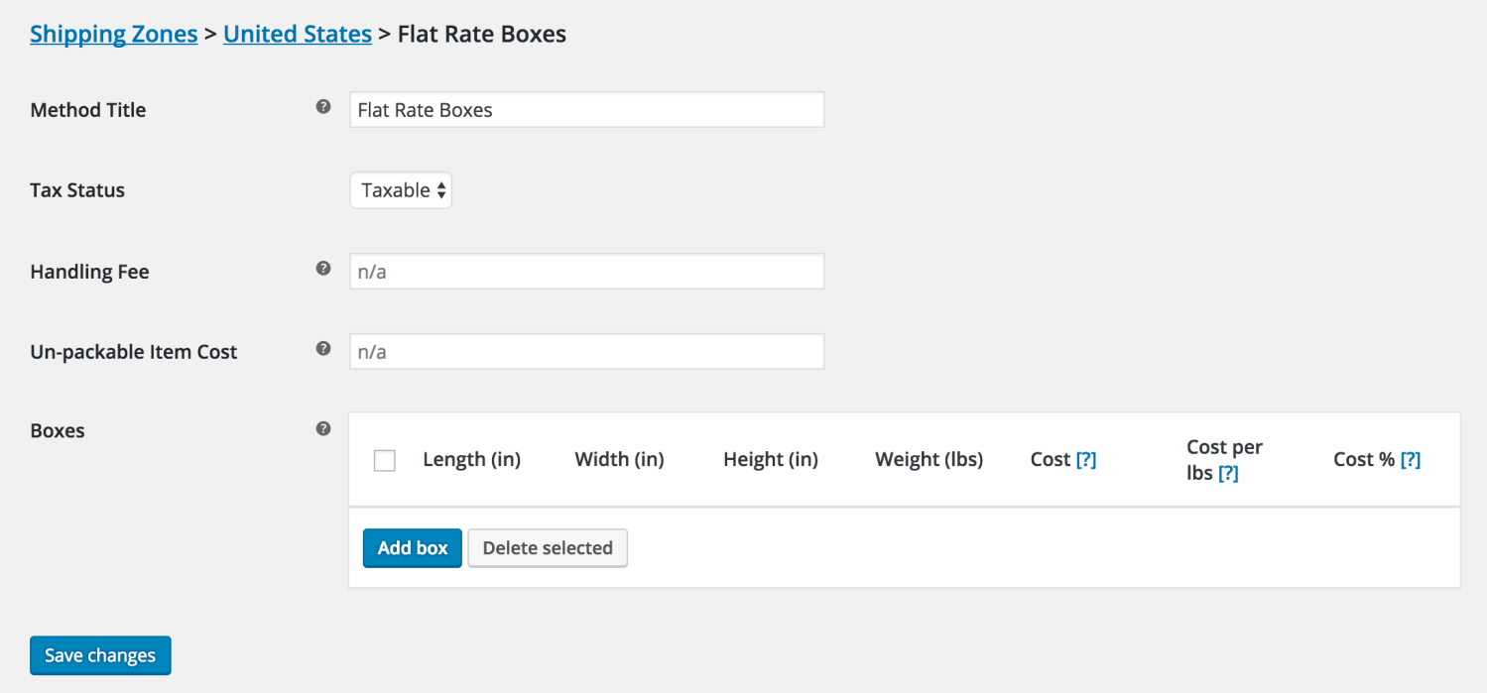Click the Flat Rate Boxes breadcrumb label

coord(481,34)
